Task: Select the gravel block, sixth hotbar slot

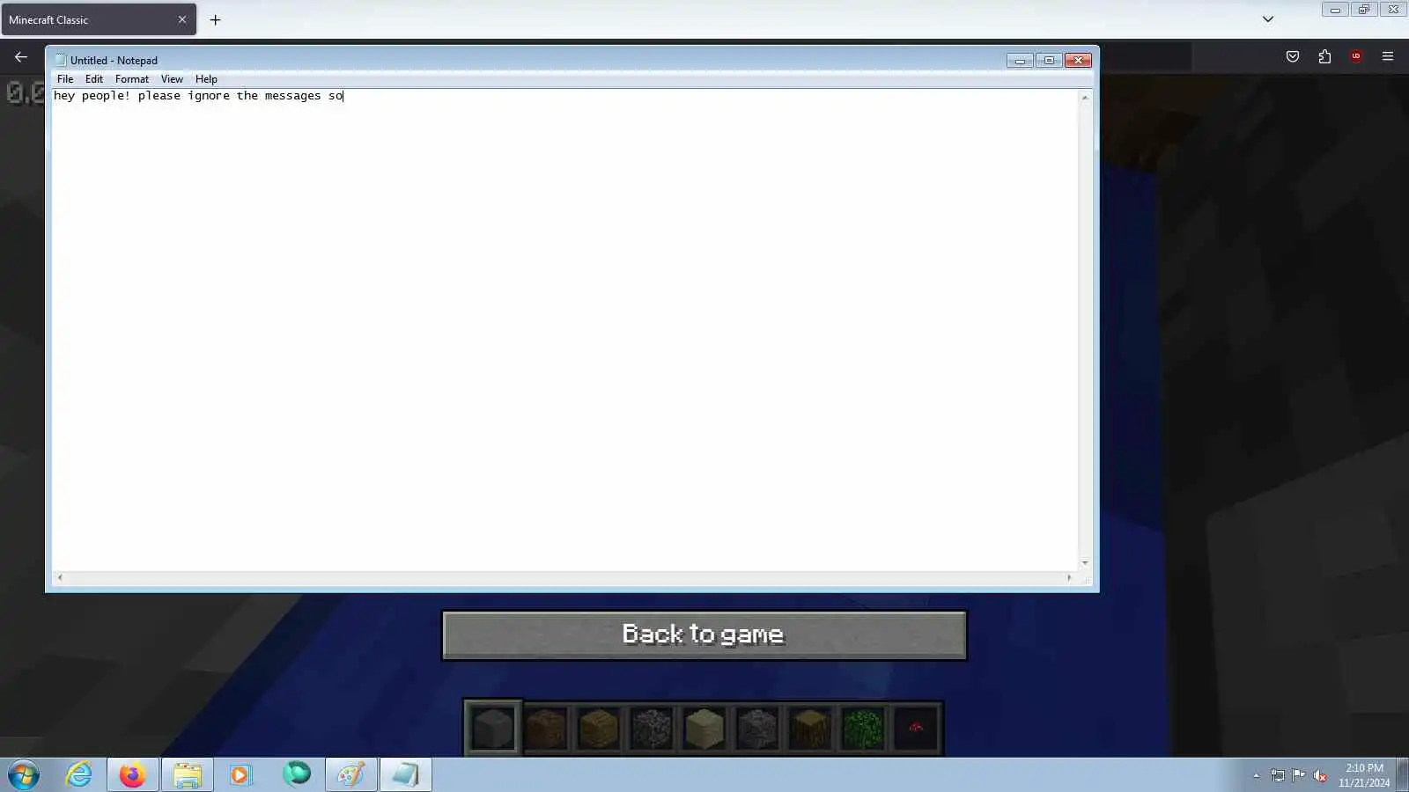Action: point(757,728)
